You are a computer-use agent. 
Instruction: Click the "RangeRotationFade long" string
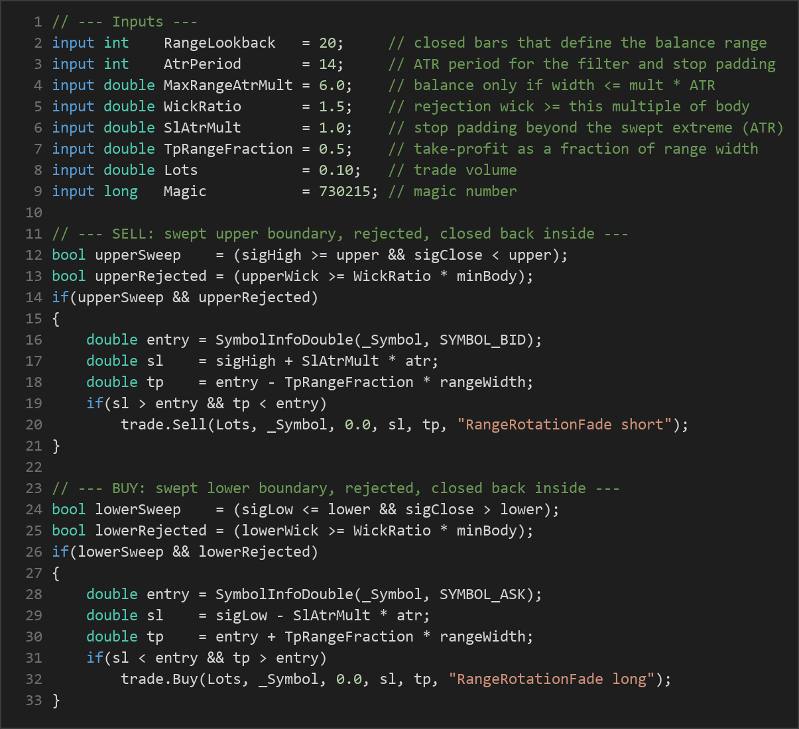point(552,679)
